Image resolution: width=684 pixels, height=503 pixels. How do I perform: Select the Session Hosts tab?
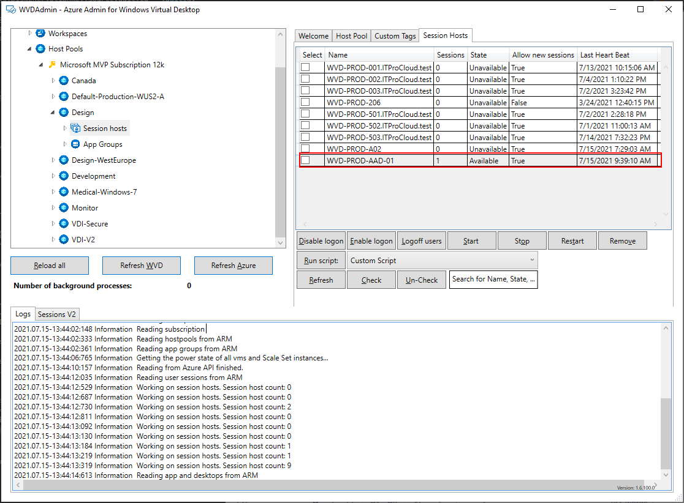click(x=446, y=35)
